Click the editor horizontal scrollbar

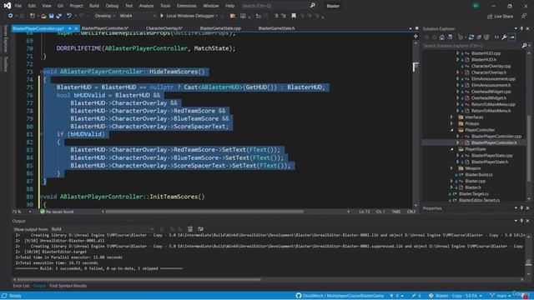point(204,212)
